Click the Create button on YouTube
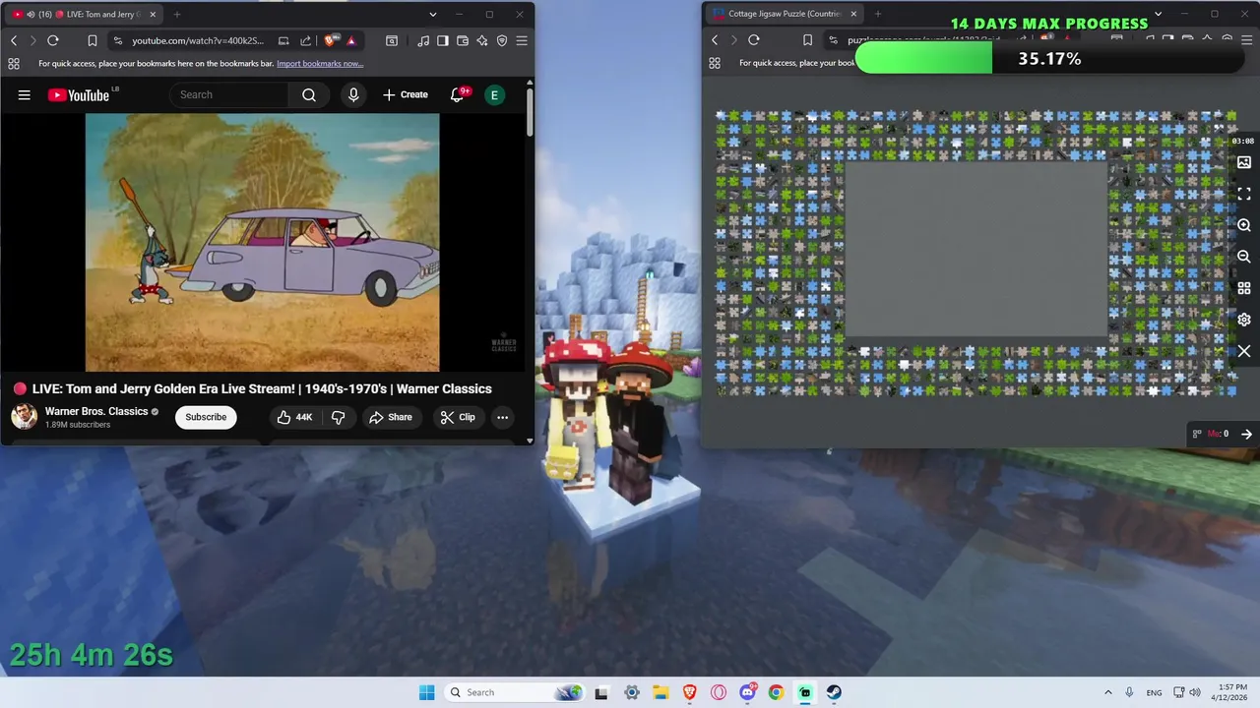The height and width of the screenshot is (708, 1260). [x=405, y=95]
